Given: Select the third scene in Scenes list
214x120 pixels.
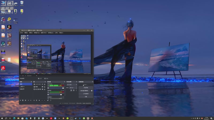Looking at the screenshot, I should [26, 89].
